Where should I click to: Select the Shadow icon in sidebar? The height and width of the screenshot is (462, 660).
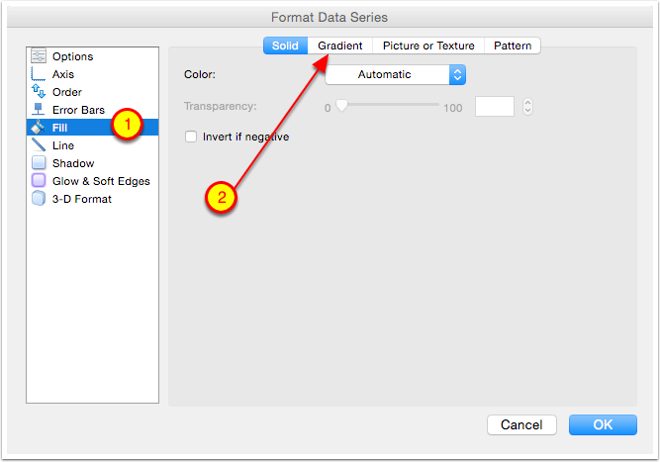pos(39,163)
